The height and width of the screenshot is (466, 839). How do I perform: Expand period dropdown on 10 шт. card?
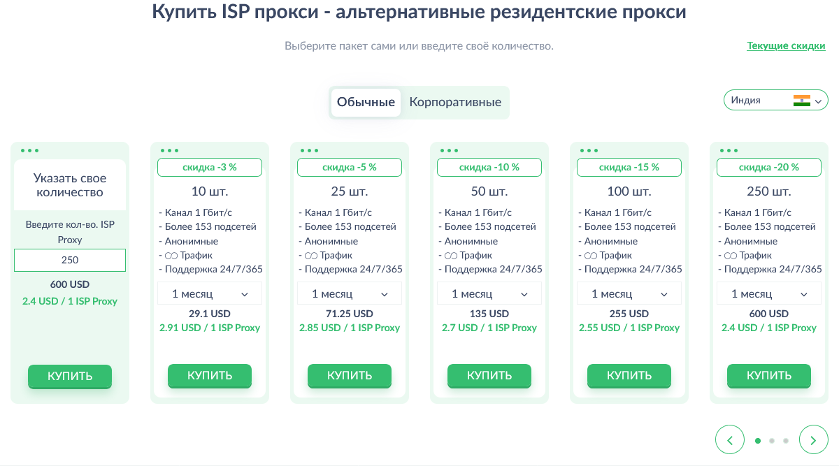[x=210, y=294]
